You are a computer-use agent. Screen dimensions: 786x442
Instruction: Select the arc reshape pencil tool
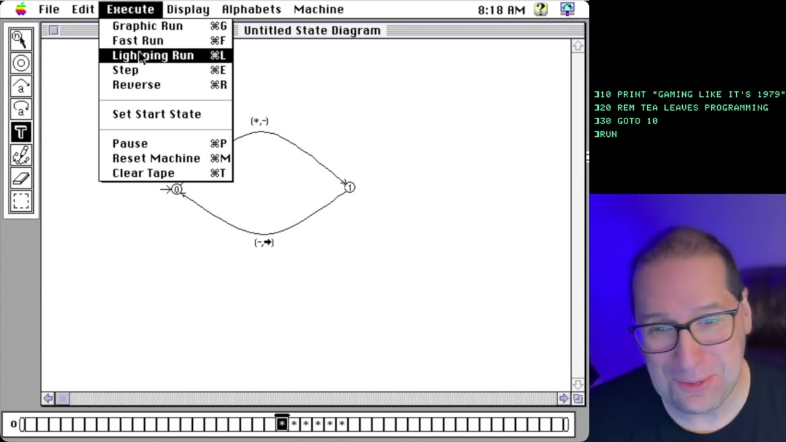(x=21, y=155)
